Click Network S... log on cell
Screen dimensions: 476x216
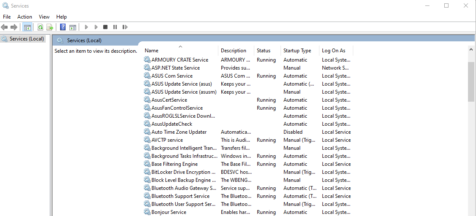tap(336, 68)
